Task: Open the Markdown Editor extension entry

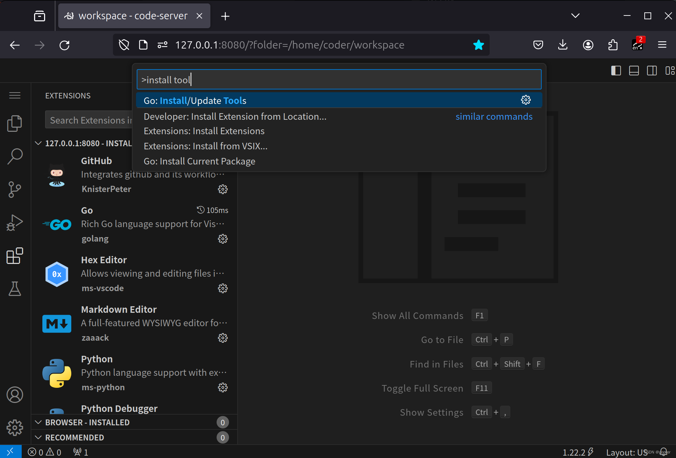Action: [134, 324]
